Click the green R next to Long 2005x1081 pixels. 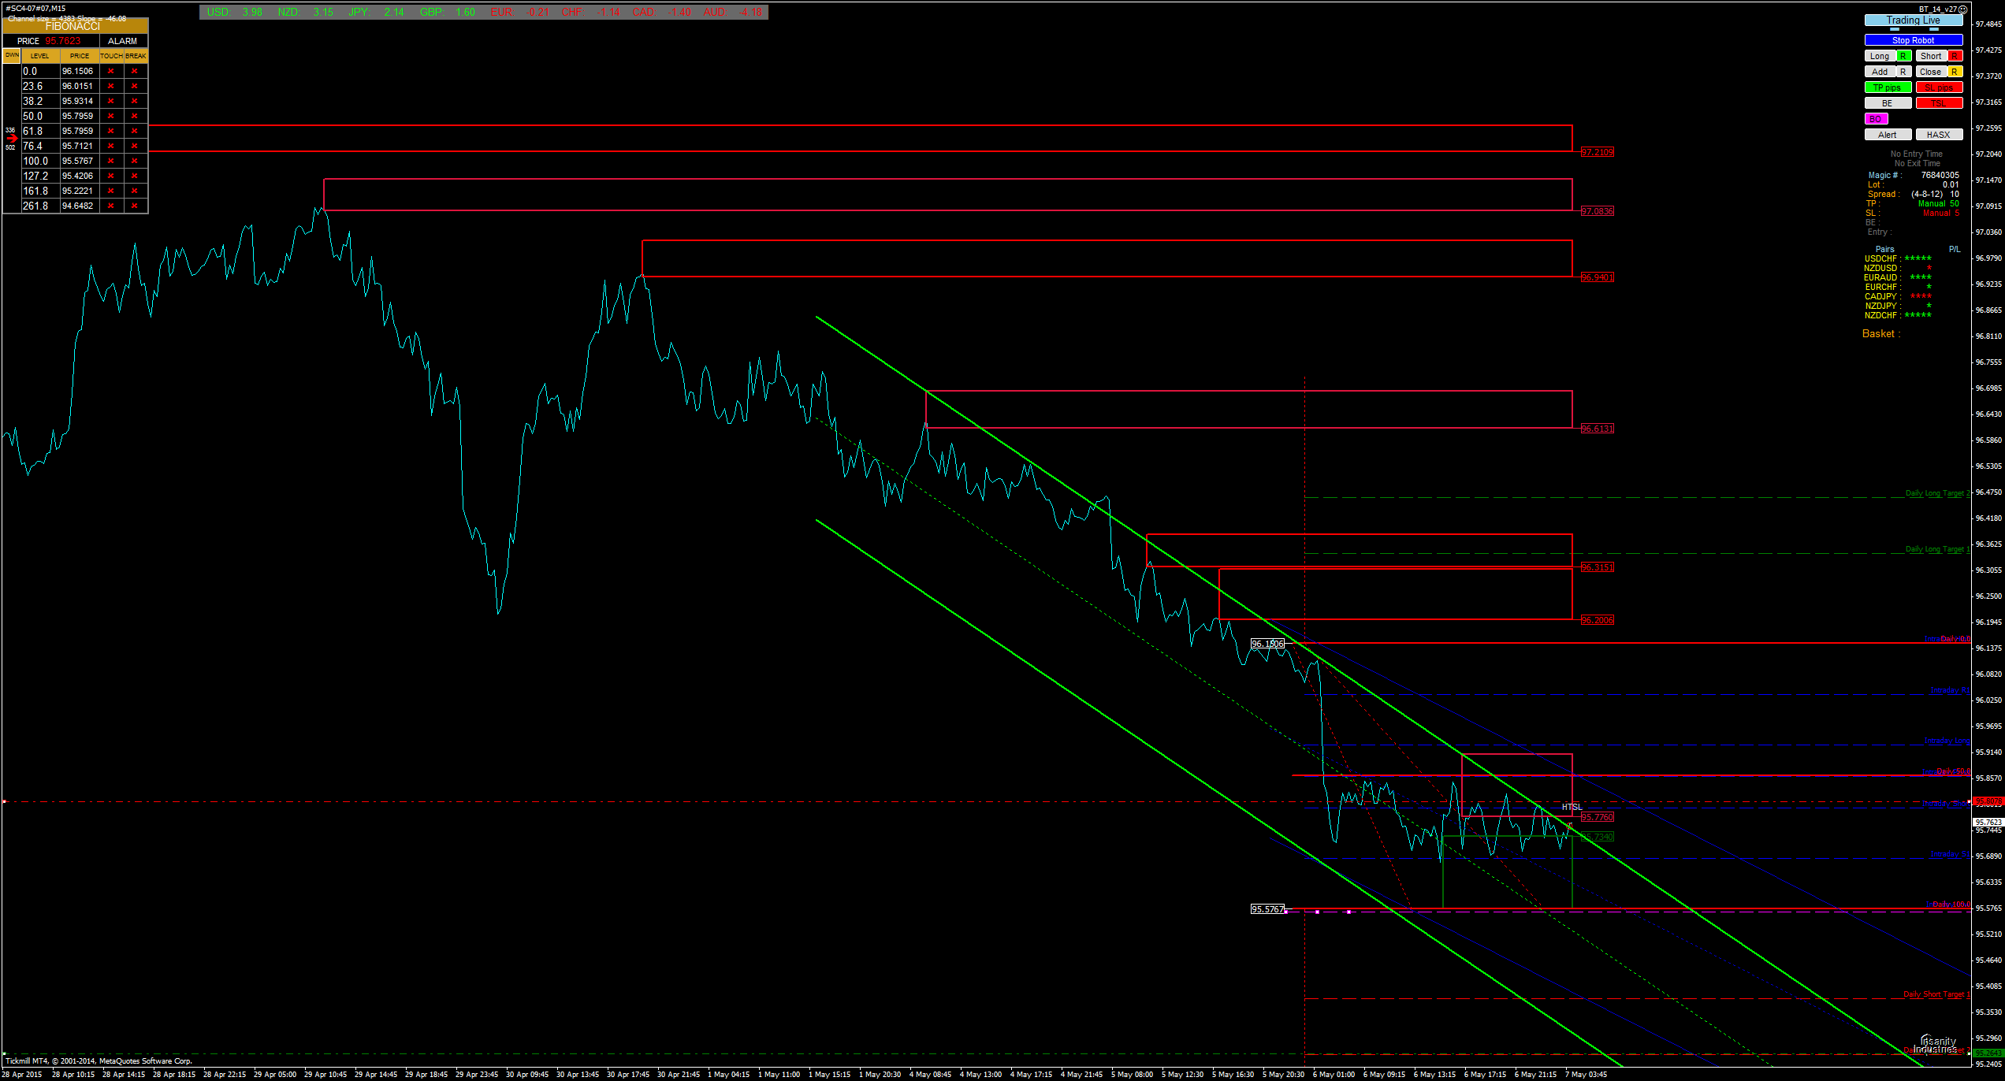(1903, 56)
